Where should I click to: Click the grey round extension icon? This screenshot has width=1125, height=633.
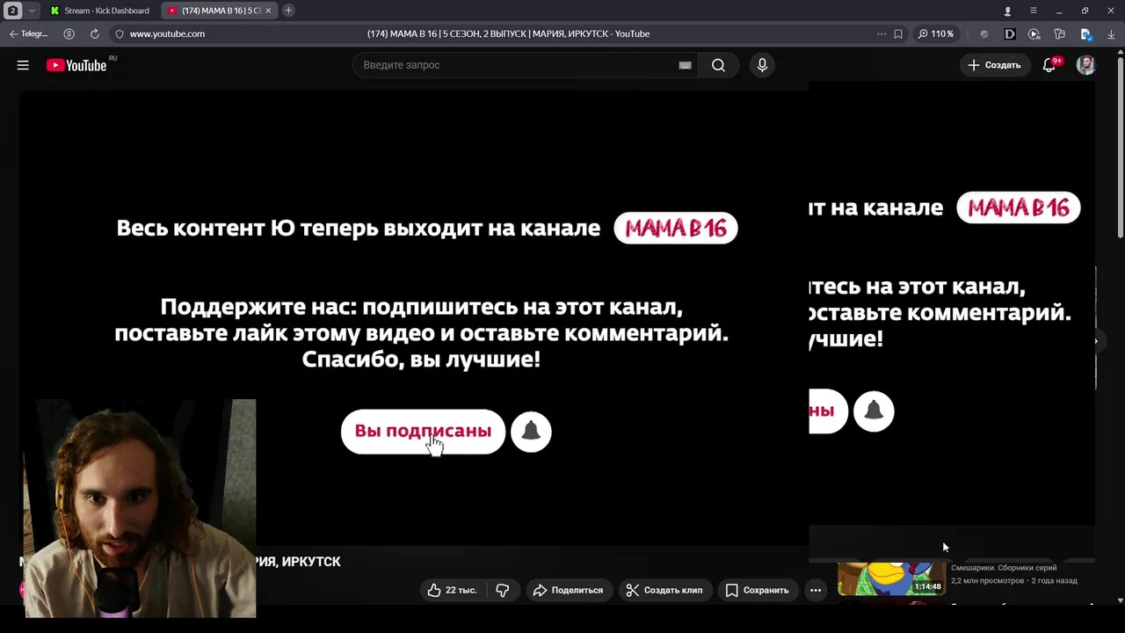984,34
